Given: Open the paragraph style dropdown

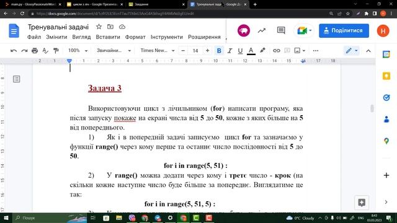Looking at the screenshot, I should (114, 51).
